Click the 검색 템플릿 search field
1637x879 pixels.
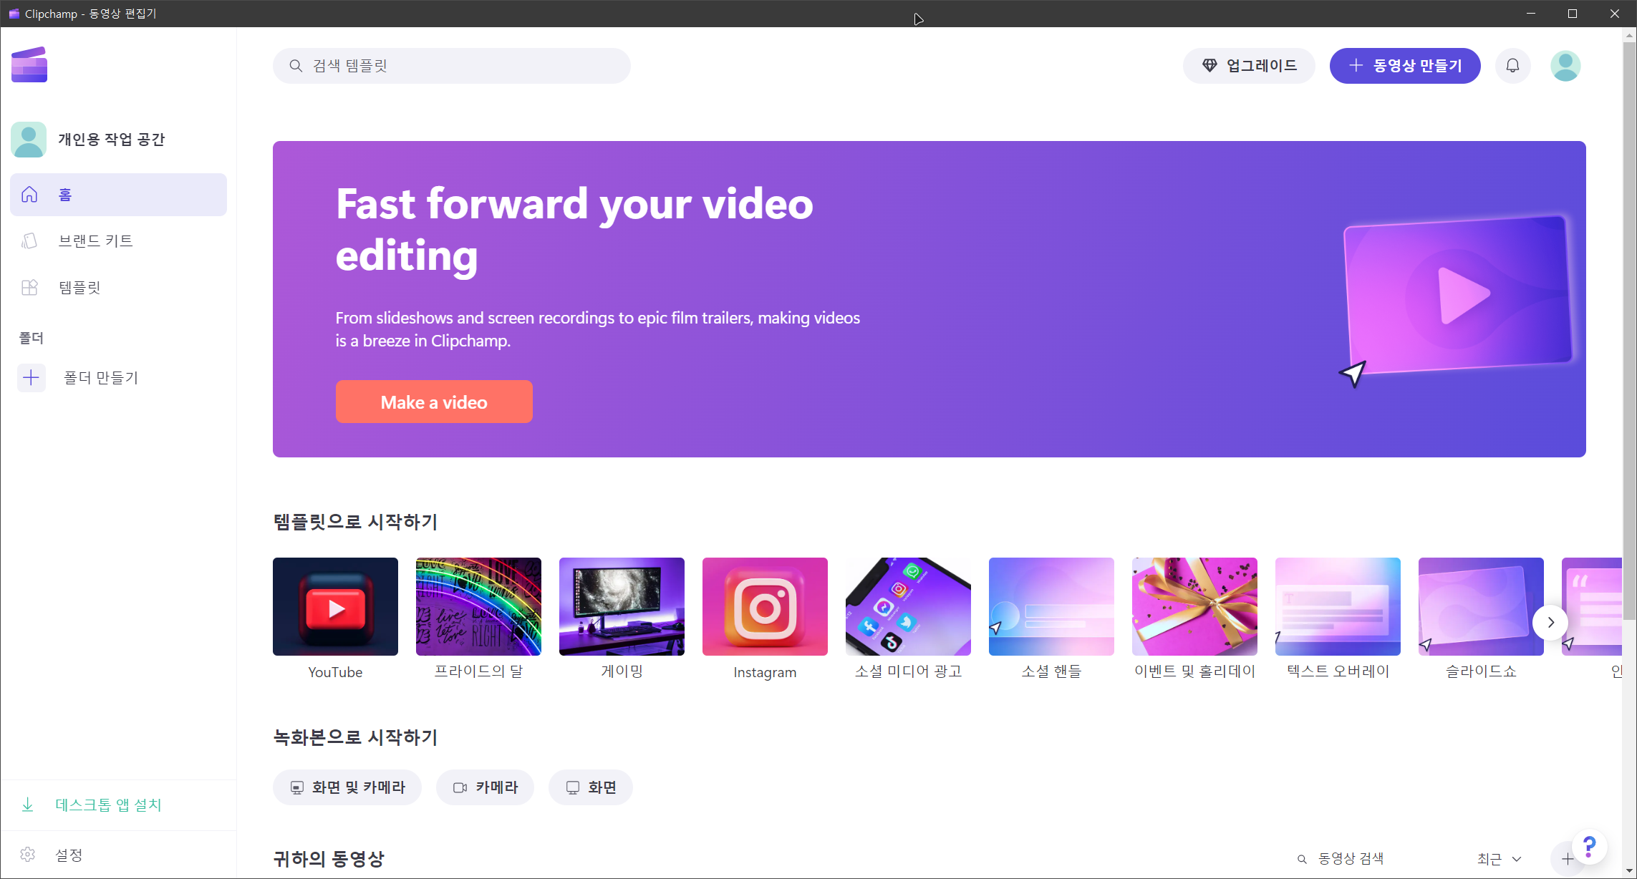click(451, 66)
